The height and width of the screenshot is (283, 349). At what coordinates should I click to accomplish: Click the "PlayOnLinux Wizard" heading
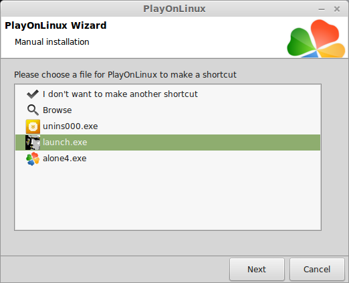tap(55, 25)
